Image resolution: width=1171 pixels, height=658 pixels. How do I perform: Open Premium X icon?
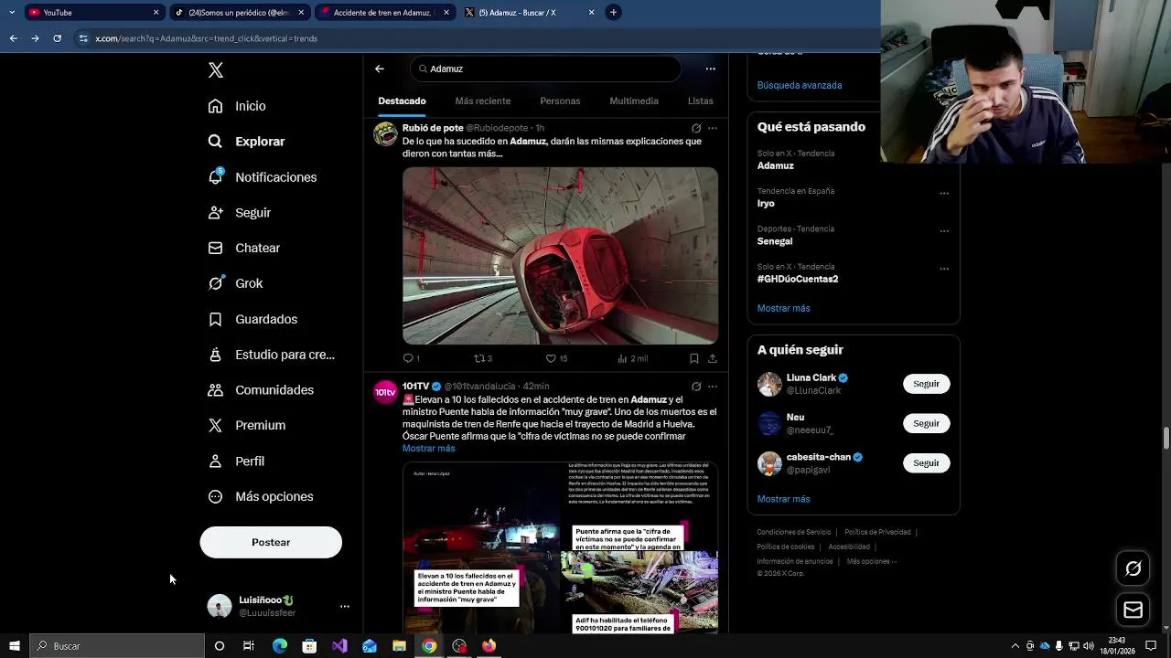tap(215, 425)
